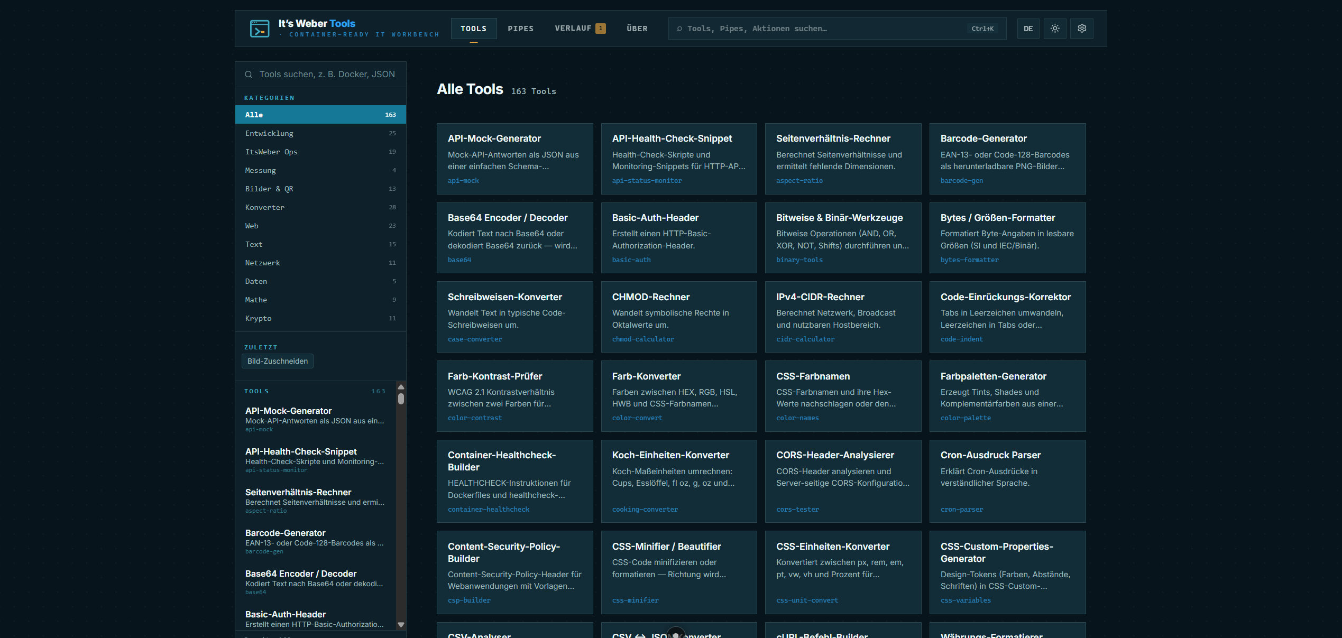This screenshot has height=638, width=1342.
Task: Open the CSS-Einheiten-Konverter card
Action: click(843, 572)
